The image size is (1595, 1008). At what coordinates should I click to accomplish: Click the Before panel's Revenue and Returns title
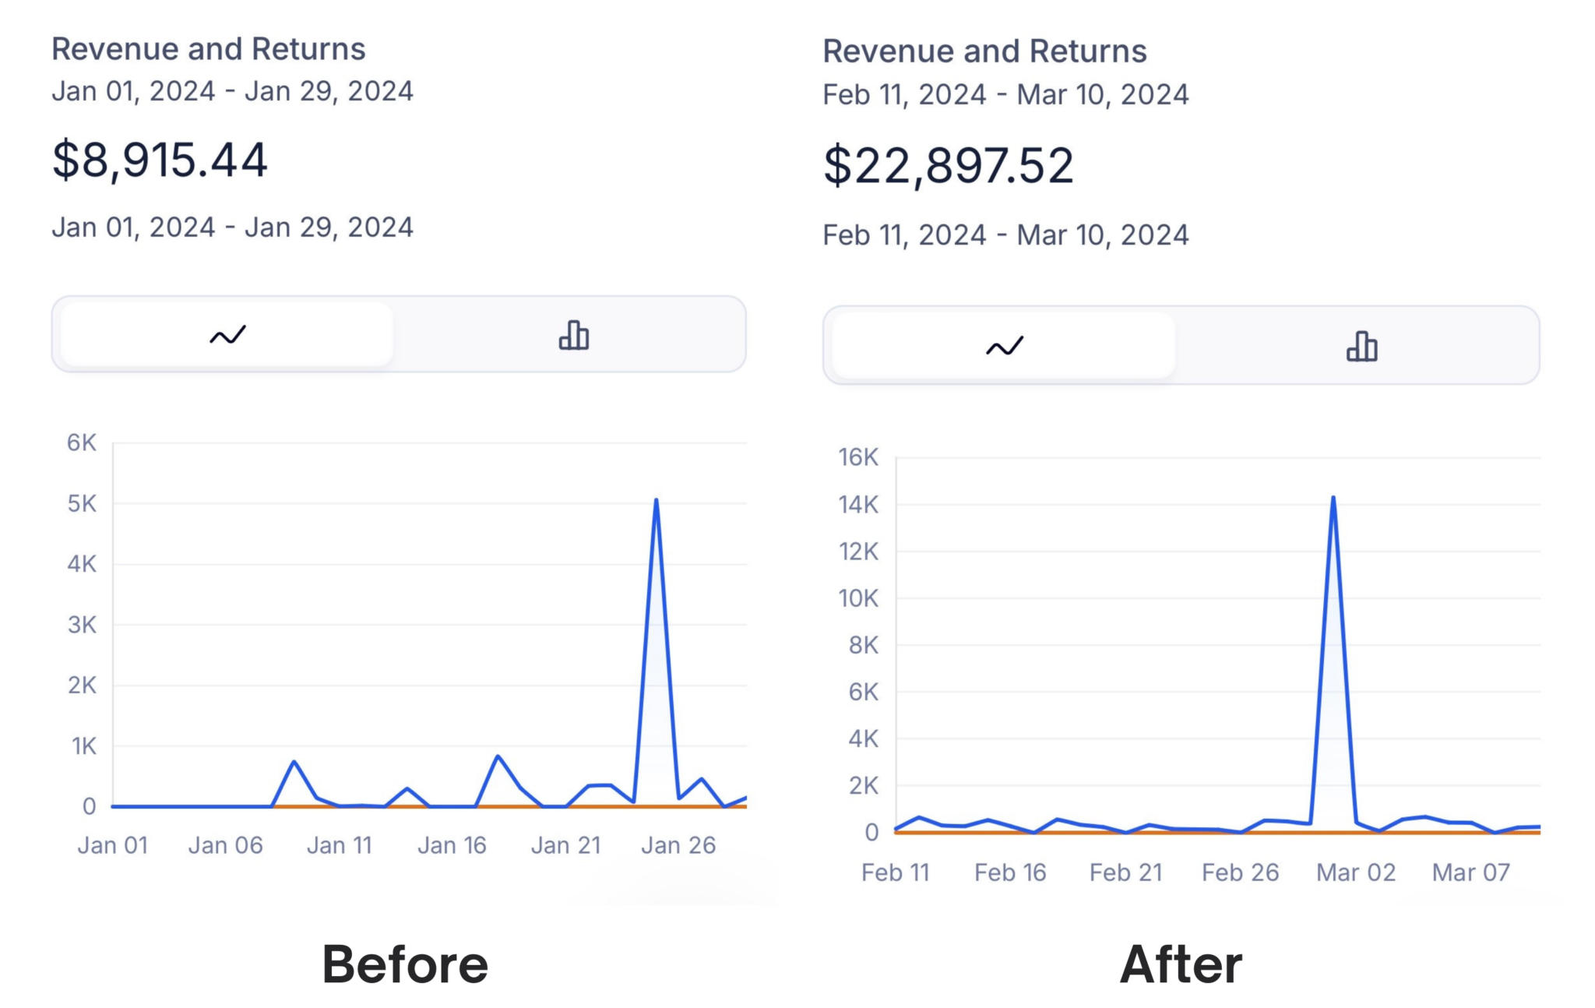pos(208,49)
